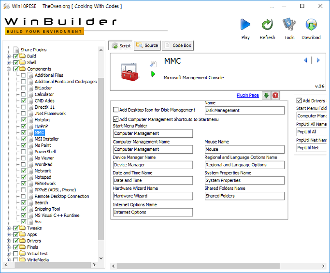The width and height of the screenshot is (330, 273).
Task: Click the gear icon beside Hotplug
Action: 31,120
